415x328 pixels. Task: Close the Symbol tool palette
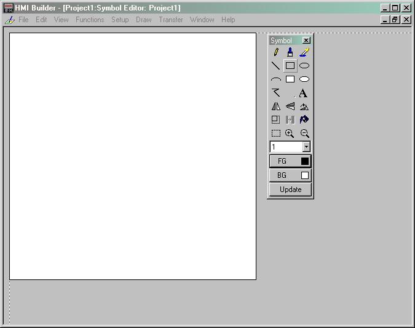[x=306, y=40]
